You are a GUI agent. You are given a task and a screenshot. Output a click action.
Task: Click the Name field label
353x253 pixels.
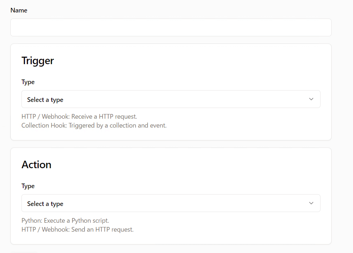[x=19, y=10]
